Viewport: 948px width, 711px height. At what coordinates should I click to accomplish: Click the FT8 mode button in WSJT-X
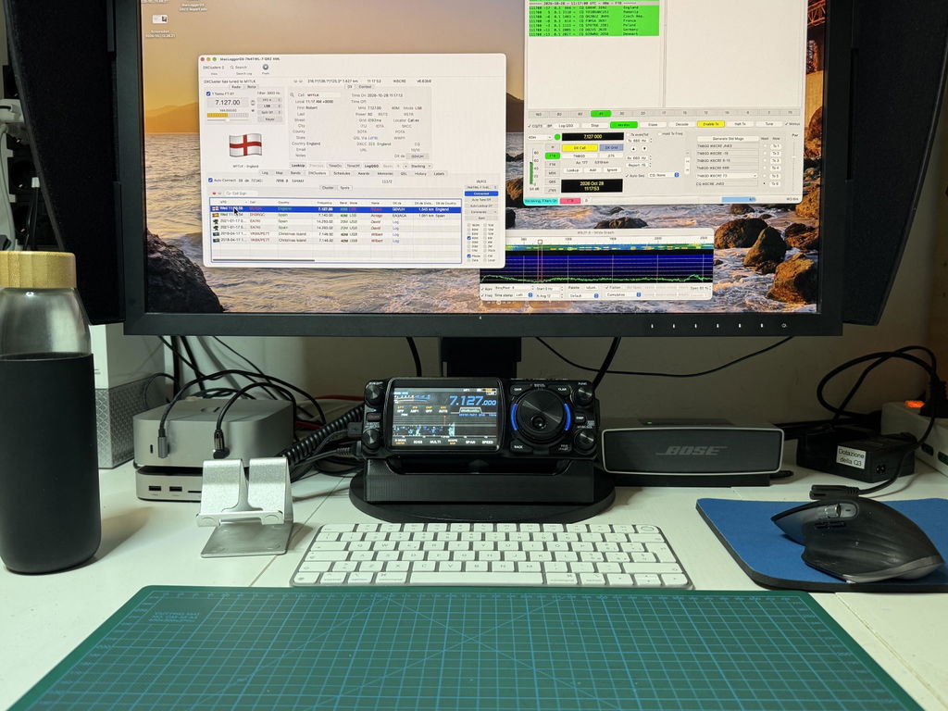click(x=553, y=156)
